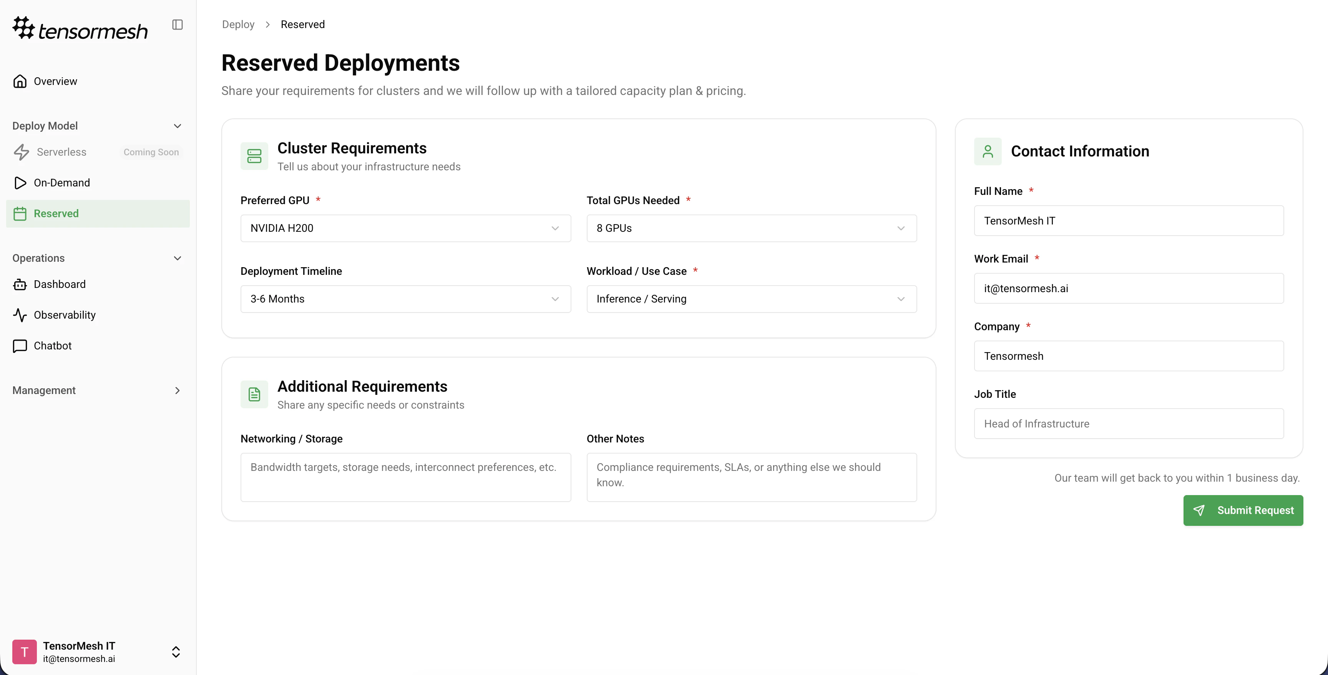This screenshot has width=1328, height=675.
Task: Open Workload / Use Case dropdown
Action: click(x=751, y=299)
